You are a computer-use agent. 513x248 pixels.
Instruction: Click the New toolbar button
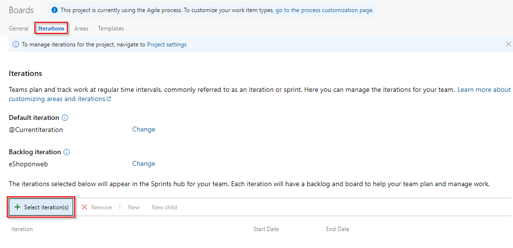(134, 207)
